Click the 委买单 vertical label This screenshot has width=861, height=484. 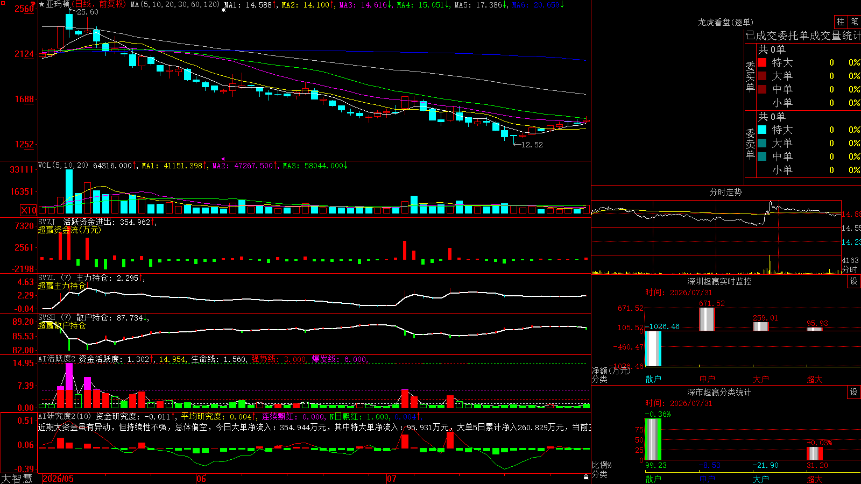click(x=750, y=76)
